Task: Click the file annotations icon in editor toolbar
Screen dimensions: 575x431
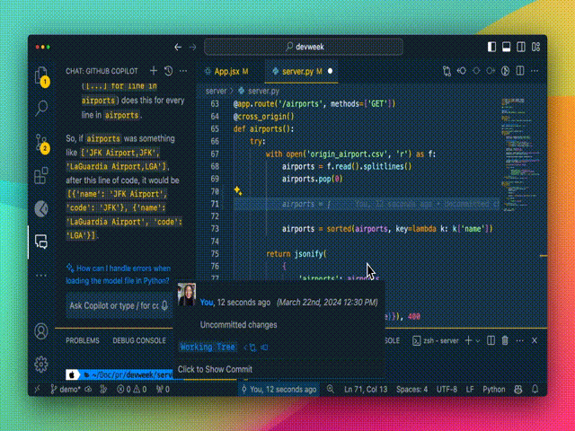Action: point(505,71)
